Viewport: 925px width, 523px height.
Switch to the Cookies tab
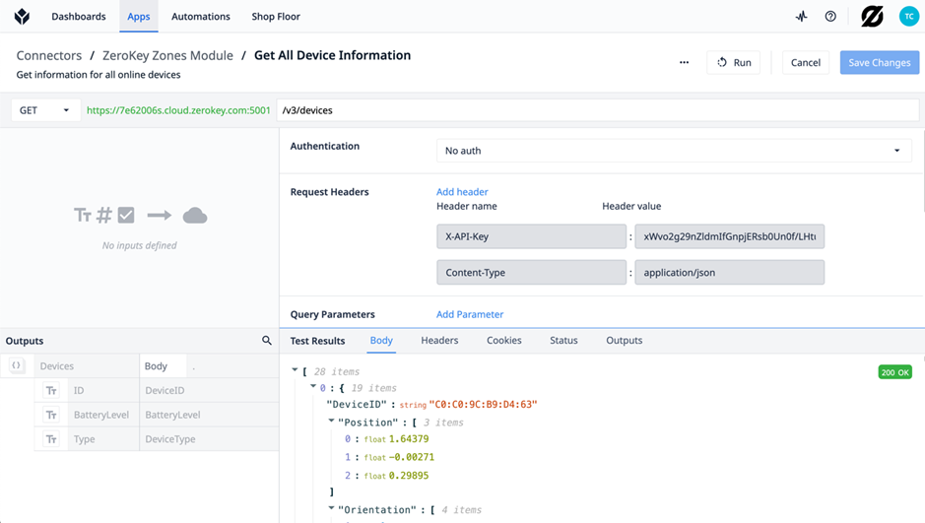(x=503, y=340)
